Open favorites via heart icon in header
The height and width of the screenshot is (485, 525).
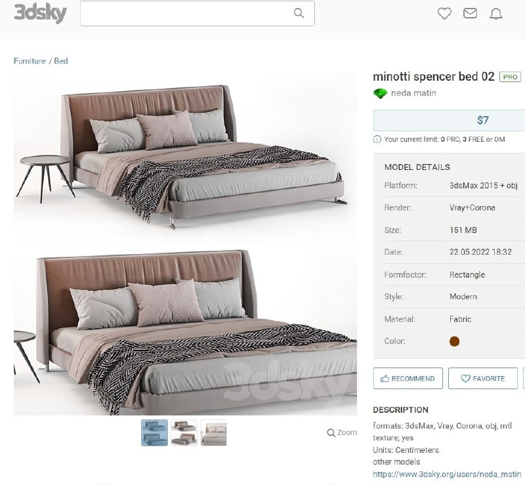click(x=444, y=13)
